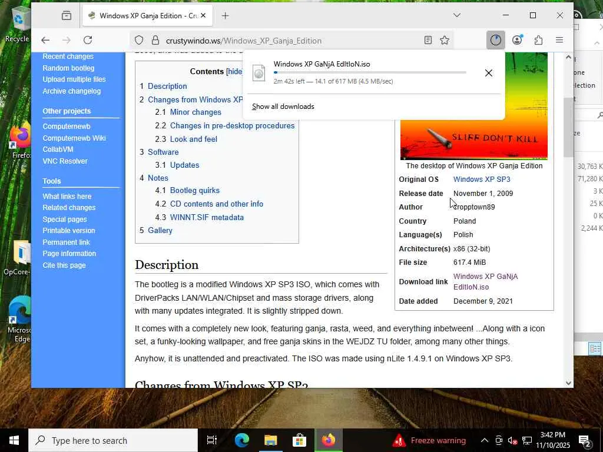
Task: Open Upload multiple files link
Action: [74, 79]
